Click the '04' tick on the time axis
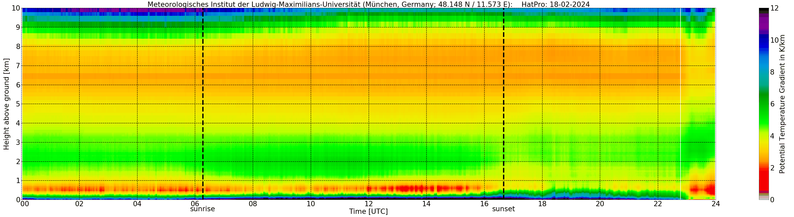 pos(137,204)
